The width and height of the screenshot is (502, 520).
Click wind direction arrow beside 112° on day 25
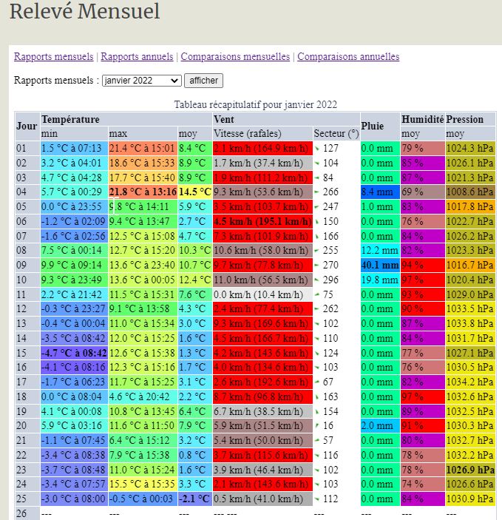tap(317, 499)
